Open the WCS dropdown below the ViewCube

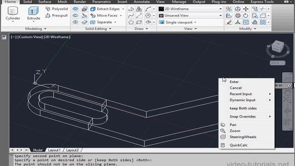pos(277,63)
